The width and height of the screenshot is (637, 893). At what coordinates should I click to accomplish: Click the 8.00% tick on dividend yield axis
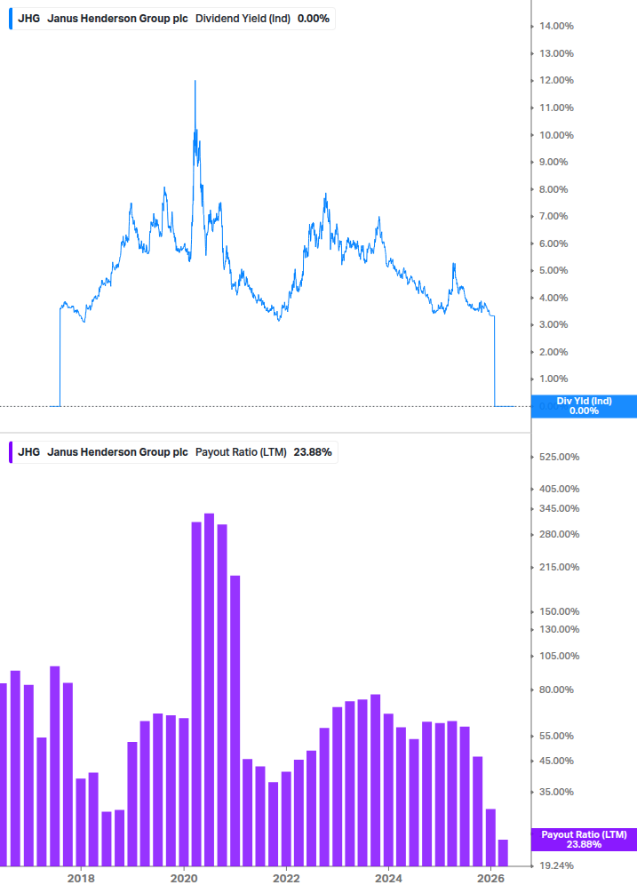(x=553, y=189)
